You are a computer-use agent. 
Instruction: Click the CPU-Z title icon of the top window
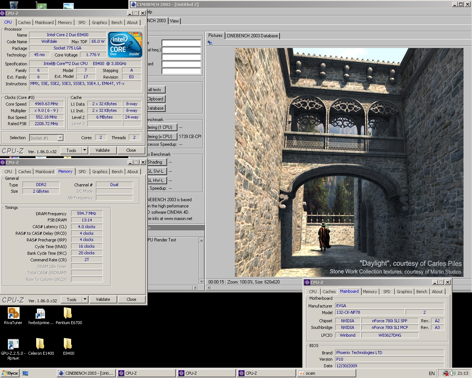(3, 13)
